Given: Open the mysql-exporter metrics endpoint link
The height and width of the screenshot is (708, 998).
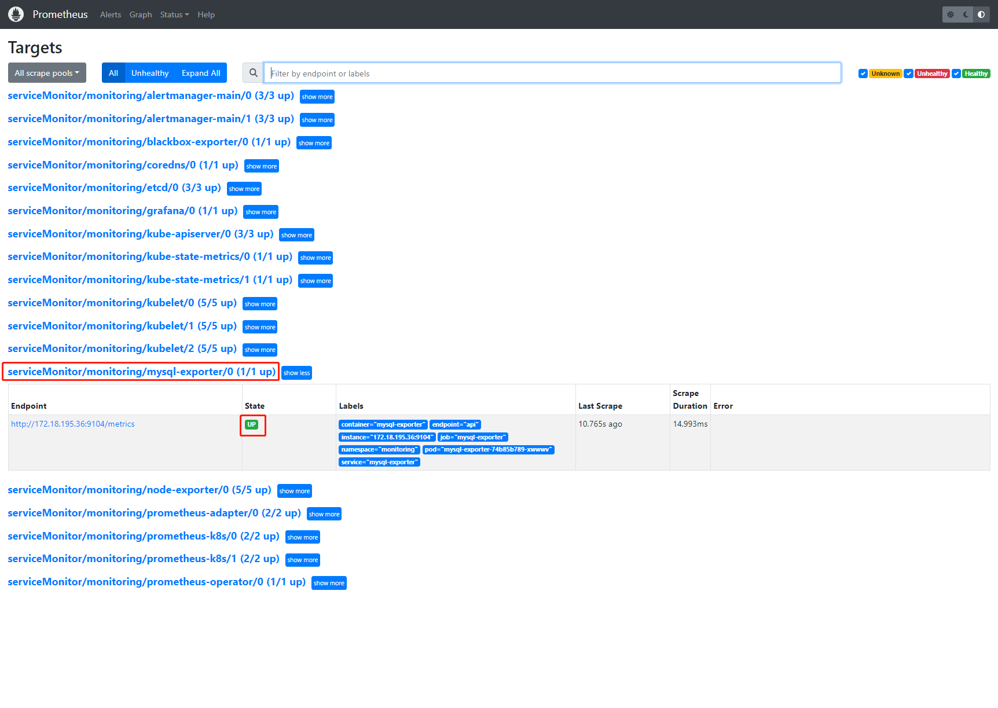Looking at the screenshot, I should [73, 424].
